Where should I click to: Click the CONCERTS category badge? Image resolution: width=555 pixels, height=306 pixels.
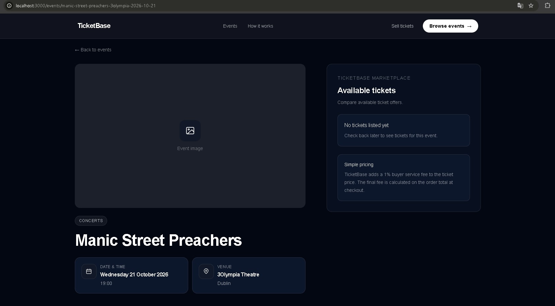pos(91,221)
